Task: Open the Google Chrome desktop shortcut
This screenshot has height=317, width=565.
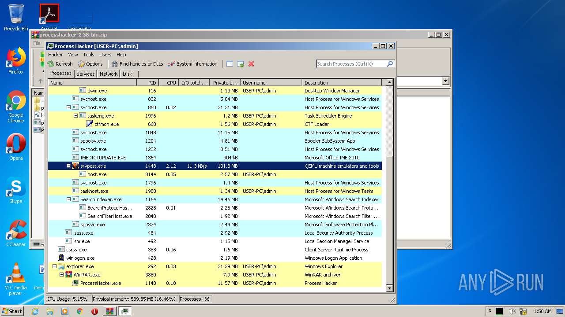Action: (16, 107)
